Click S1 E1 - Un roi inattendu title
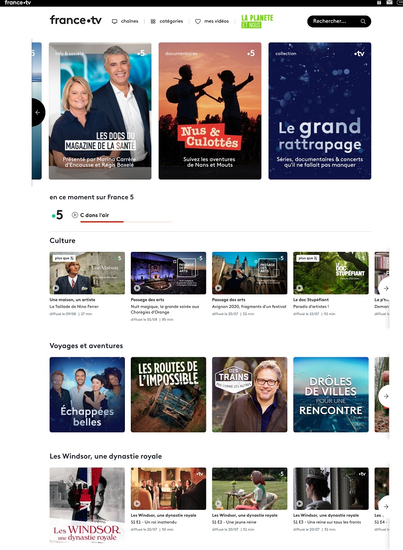The width and height of the screenshot is (403, 550). click(x=154, y=522)
